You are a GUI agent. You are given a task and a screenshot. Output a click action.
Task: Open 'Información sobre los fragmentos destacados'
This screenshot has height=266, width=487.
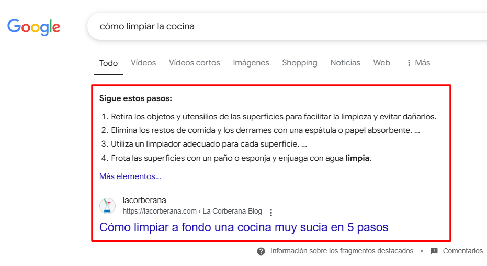(x=342, y=251)
